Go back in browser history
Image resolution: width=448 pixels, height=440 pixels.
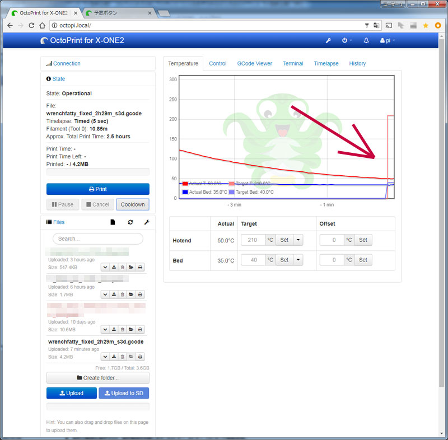point(10,25)
